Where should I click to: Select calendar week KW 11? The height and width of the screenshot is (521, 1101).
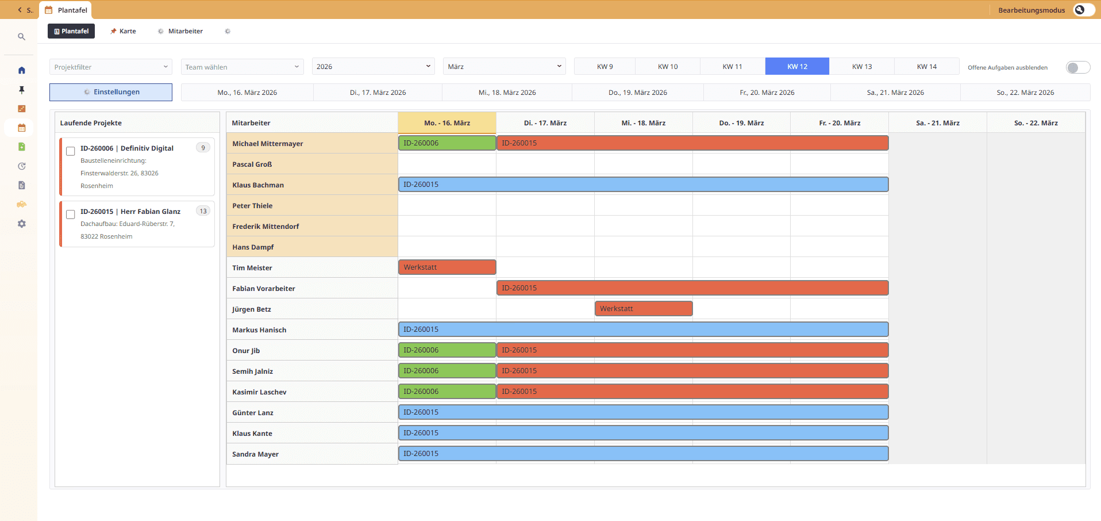tap(733, 66)
